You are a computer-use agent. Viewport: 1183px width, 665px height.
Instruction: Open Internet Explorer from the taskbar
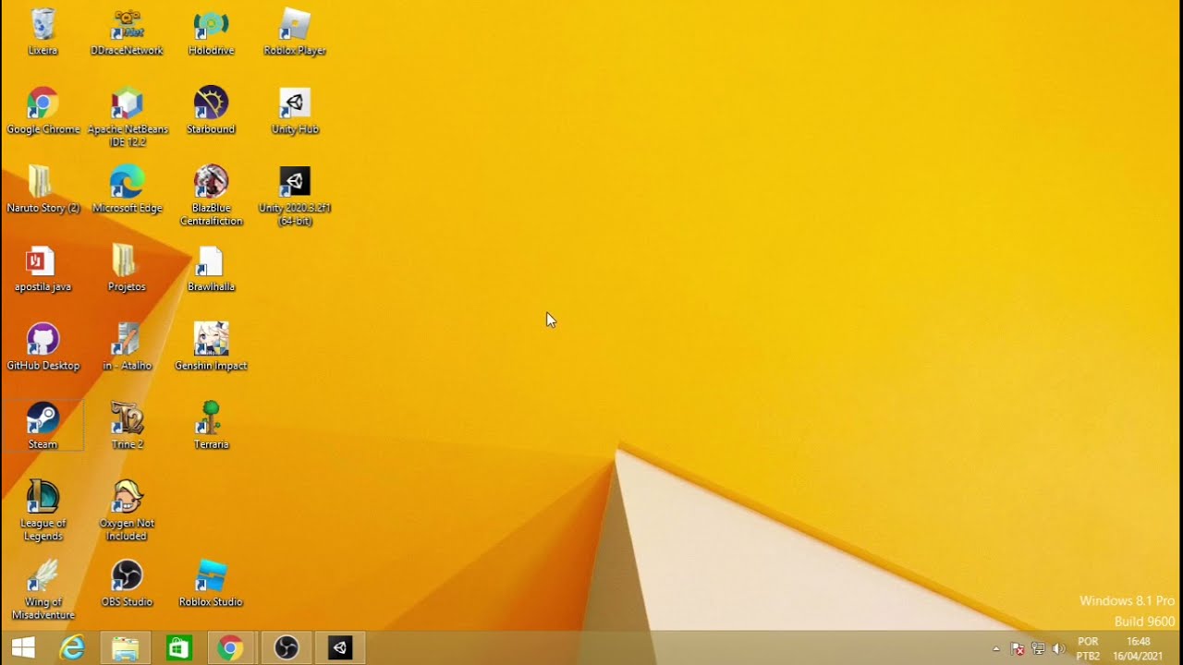pyautogui.click(x=72, y=648)
